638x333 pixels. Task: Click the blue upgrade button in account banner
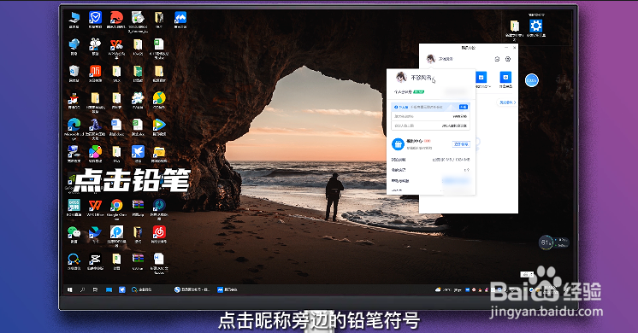pos(463,107)
